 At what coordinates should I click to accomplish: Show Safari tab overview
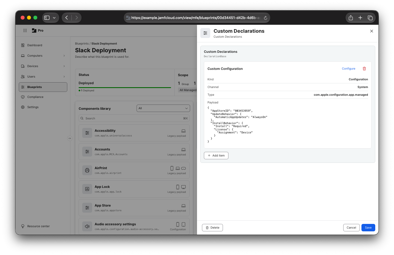click(x=370, y=18)
